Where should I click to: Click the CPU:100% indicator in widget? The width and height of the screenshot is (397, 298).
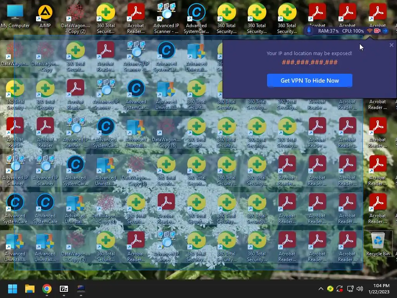353,31
